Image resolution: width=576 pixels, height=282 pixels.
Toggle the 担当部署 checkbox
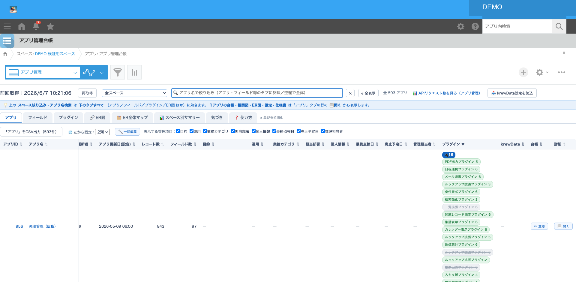(x=233, y=131)
